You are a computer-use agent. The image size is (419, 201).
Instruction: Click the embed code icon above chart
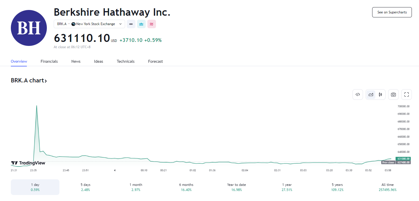point(358,95)
